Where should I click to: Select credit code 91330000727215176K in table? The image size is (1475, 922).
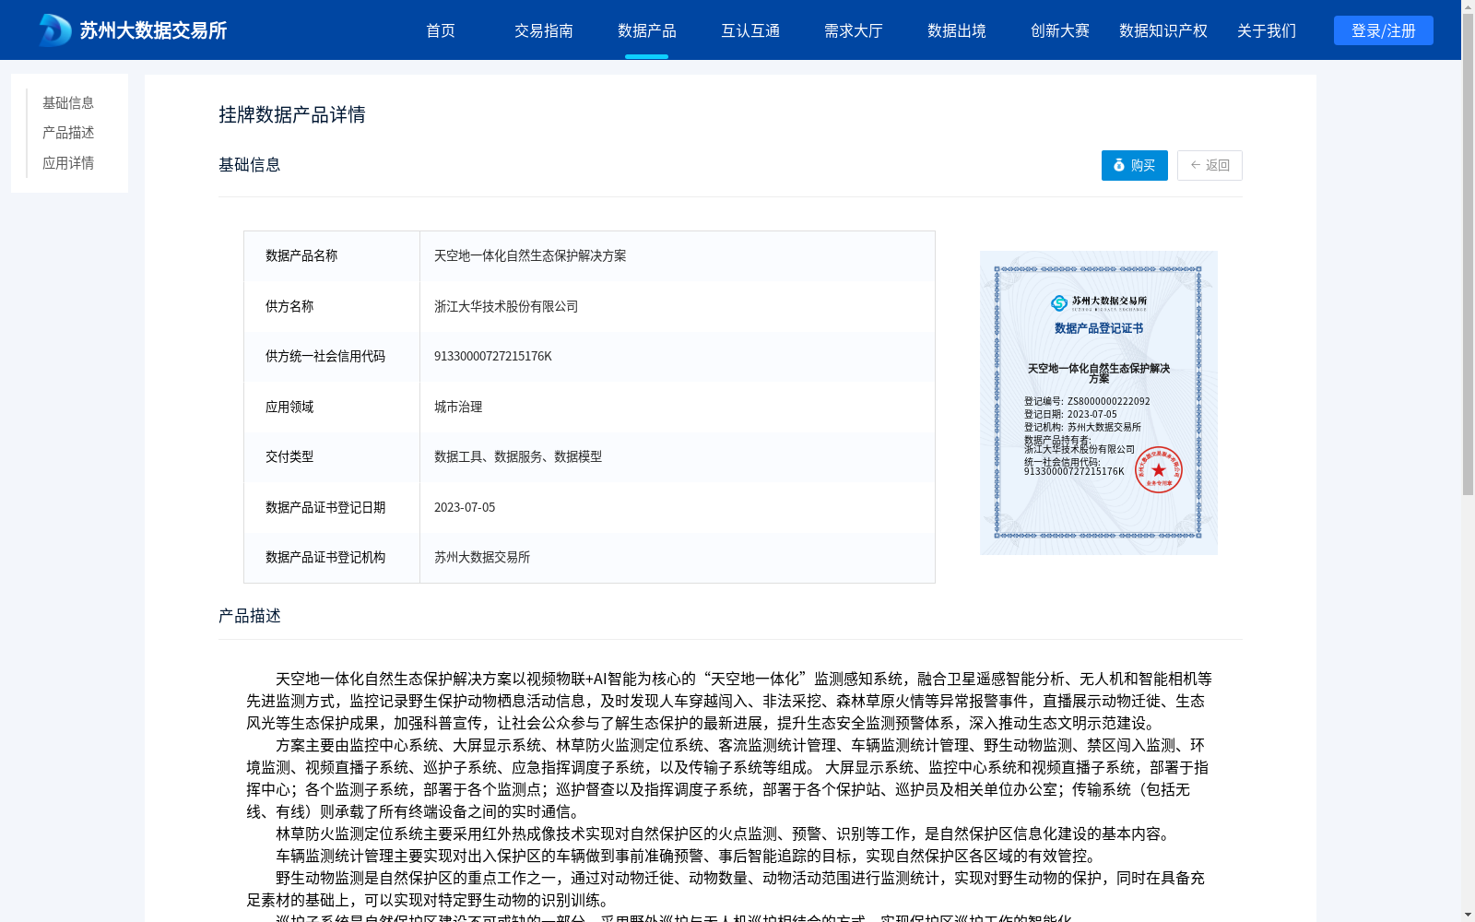click(493, 356)
